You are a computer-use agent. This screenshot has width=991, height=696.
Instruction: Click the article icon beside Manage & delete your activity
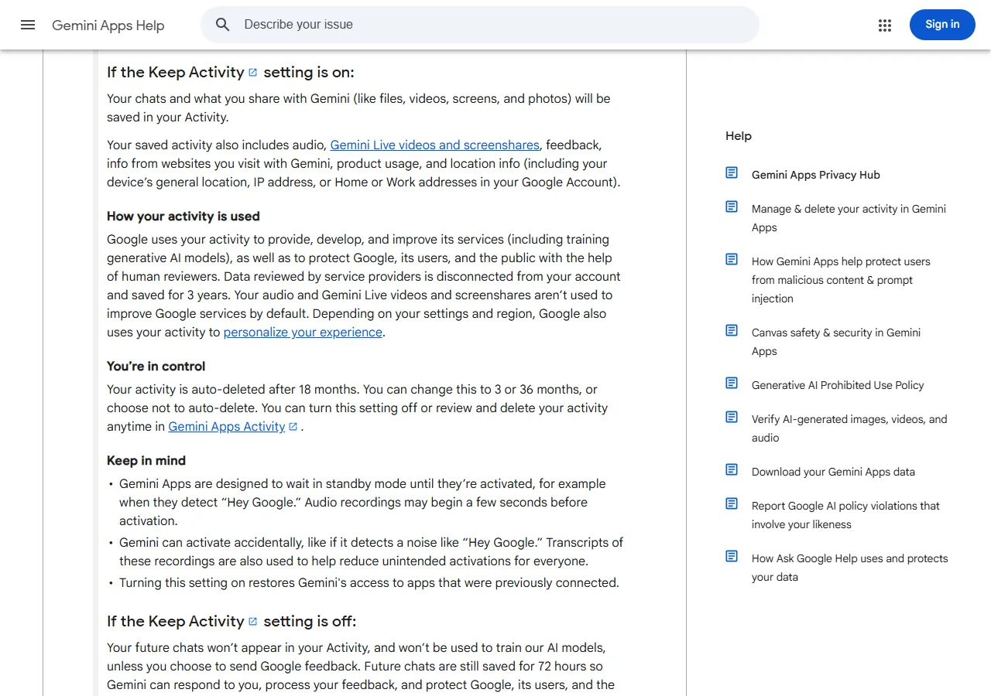[732, 207]
